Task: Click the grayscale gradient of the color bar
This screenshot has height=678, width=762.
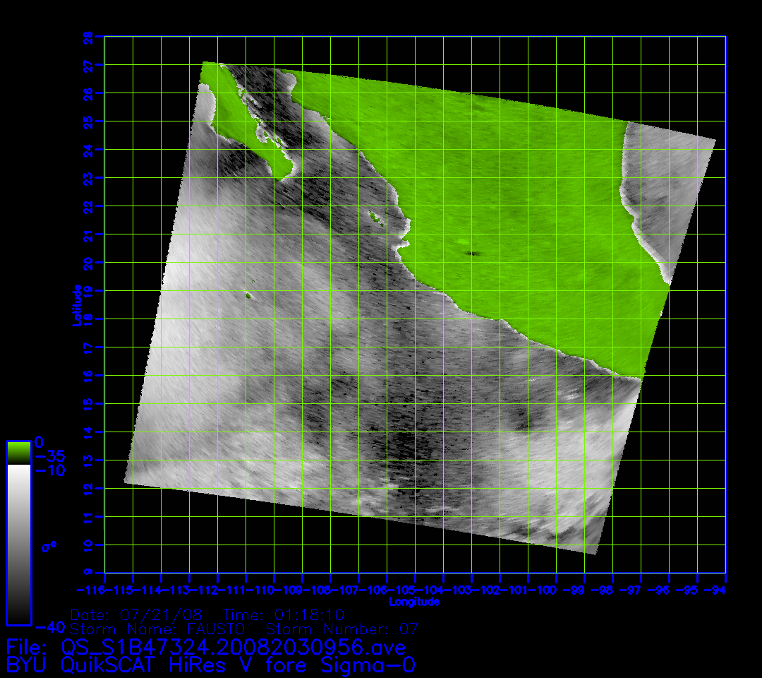Action: point(18,544)
